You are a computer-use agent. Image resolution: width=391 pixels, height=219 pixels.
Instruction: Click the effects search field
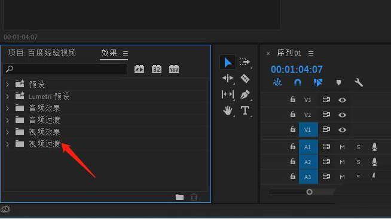66,69
